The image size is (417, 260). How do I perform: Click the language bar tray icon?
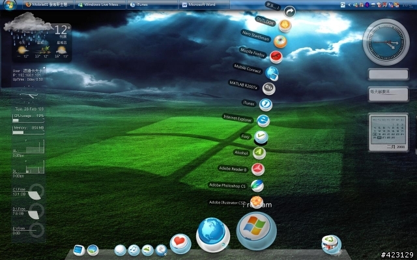[x=343, y=5]
